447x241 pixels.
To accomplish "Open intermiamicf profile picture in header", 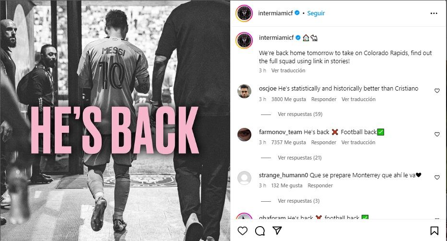I will (x=244, y=13).
